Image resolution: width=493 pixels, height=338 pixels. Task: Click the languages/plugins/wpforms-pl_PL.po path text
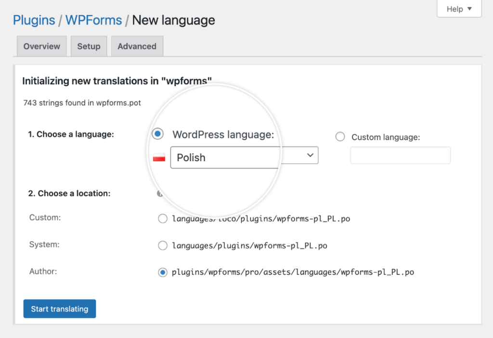(250, 245)
